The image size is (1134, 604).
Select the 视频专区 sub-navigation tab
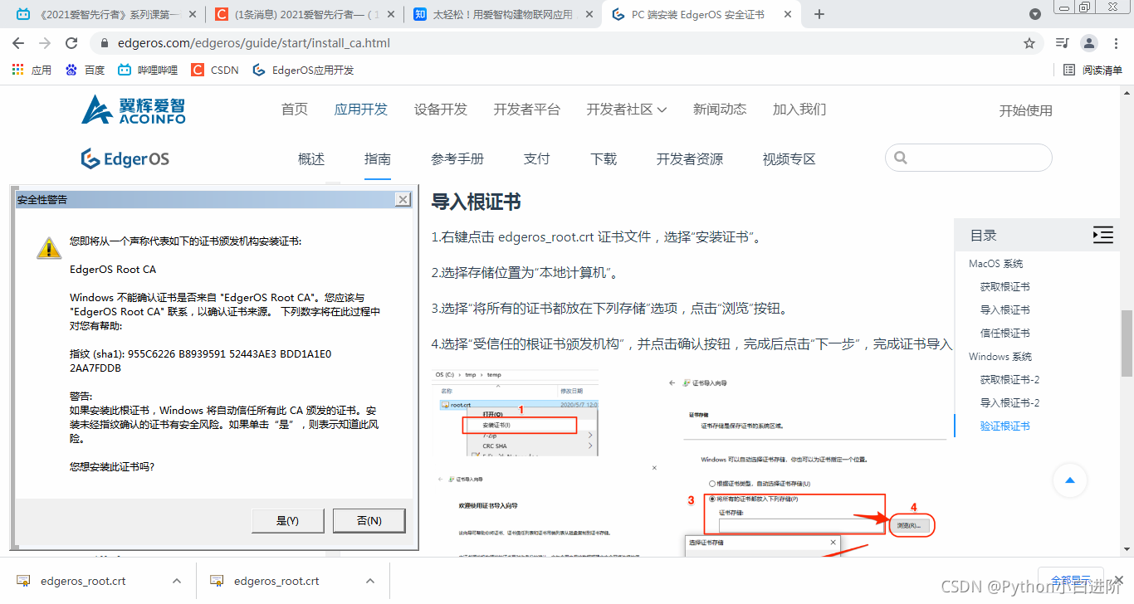click(x=789, y=159)
